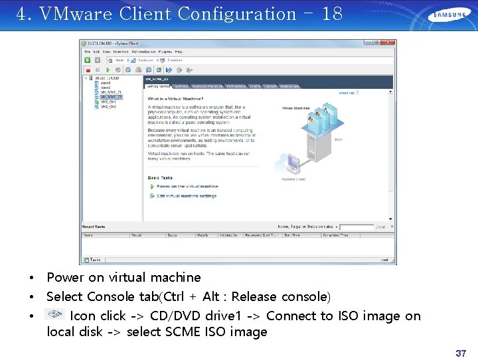The image size is (478, 358).
Task: Click the green back navigation arrow
Action: (x=88, y=60)
